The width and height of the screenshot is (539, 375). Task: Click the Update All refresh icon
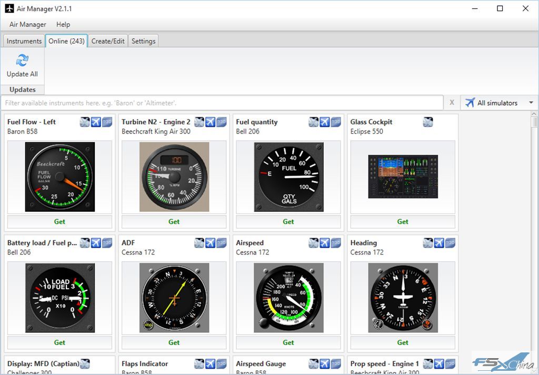point(22,60)
